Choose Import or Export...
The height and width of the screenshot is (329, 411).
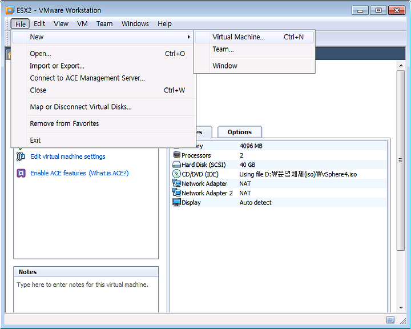[103, 66]
